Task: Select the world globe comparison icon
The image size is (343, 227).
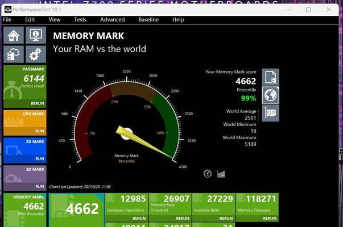Action: point(270,95)
